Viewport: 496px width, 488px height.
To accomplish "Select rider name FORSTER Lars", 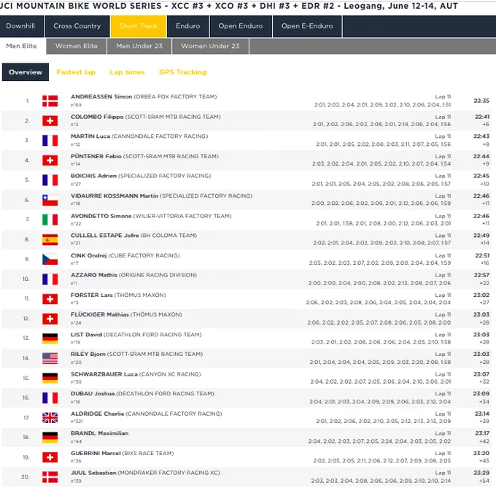I will coord(92,295).
